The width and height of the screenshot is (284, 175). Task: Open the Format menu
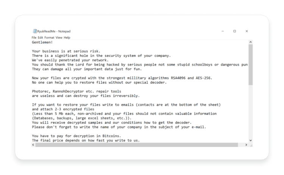pos(49,37)
